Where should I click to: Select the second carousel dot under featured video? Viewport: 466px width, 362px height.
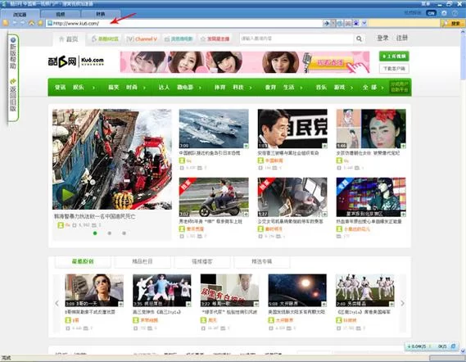point(110,233)
